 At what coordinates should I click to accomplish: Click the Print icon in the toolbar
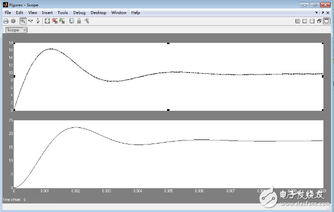click(x=6, y=21)
